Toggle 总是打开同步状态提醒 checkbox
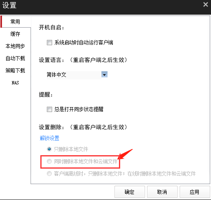Image resolution: width=211 pixels, height=200 pixels. 49,109
